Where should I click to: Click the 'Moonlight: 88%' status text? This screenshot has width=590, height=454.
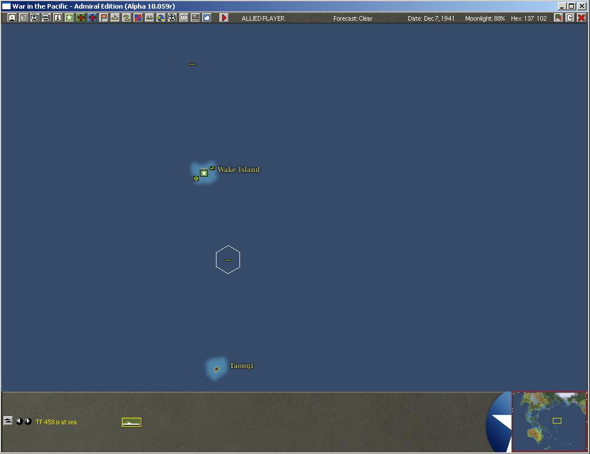(x=485, y=18)
